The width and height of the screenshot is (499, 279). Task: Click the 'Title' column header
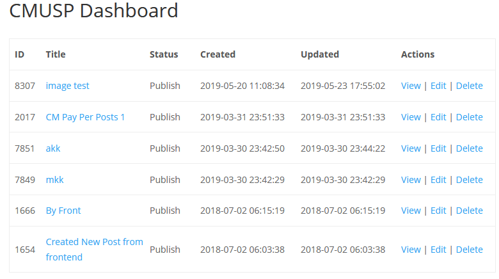click(x=56, y=54)
